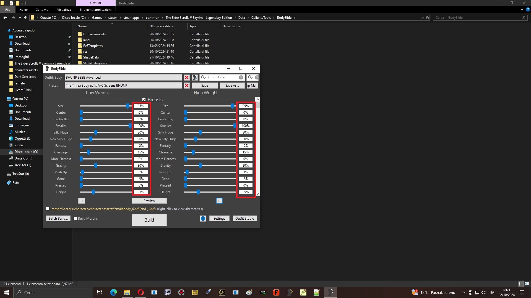This screenshot has height=298, width=531.
Task: Open the notification center icon
Action: click(x=522, y=292)
